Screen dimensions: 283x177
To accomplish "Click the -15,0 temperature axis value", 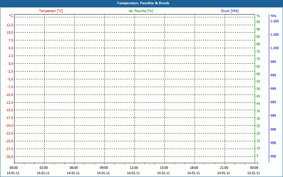I will pyautogui.click(x=10, y=110).
